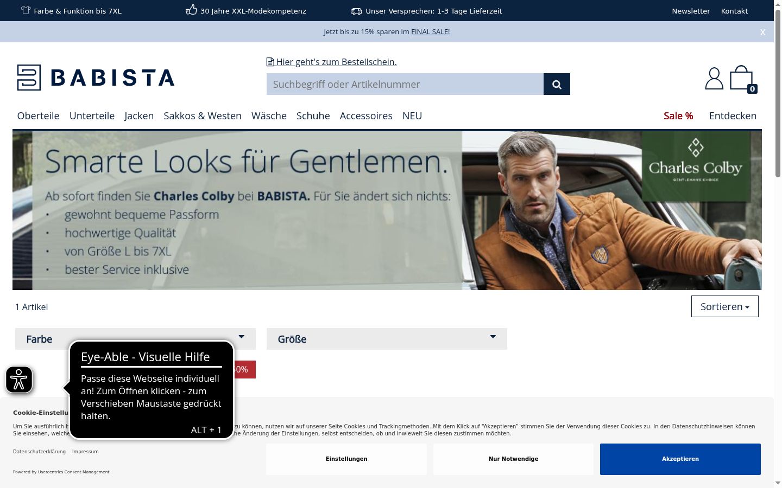Open the user account icon

point(714,79)
